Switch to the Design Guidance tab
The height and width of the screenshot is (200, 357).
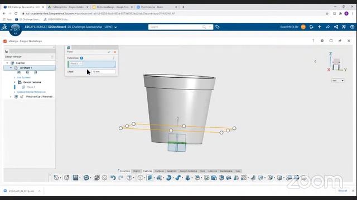[189, 171]
